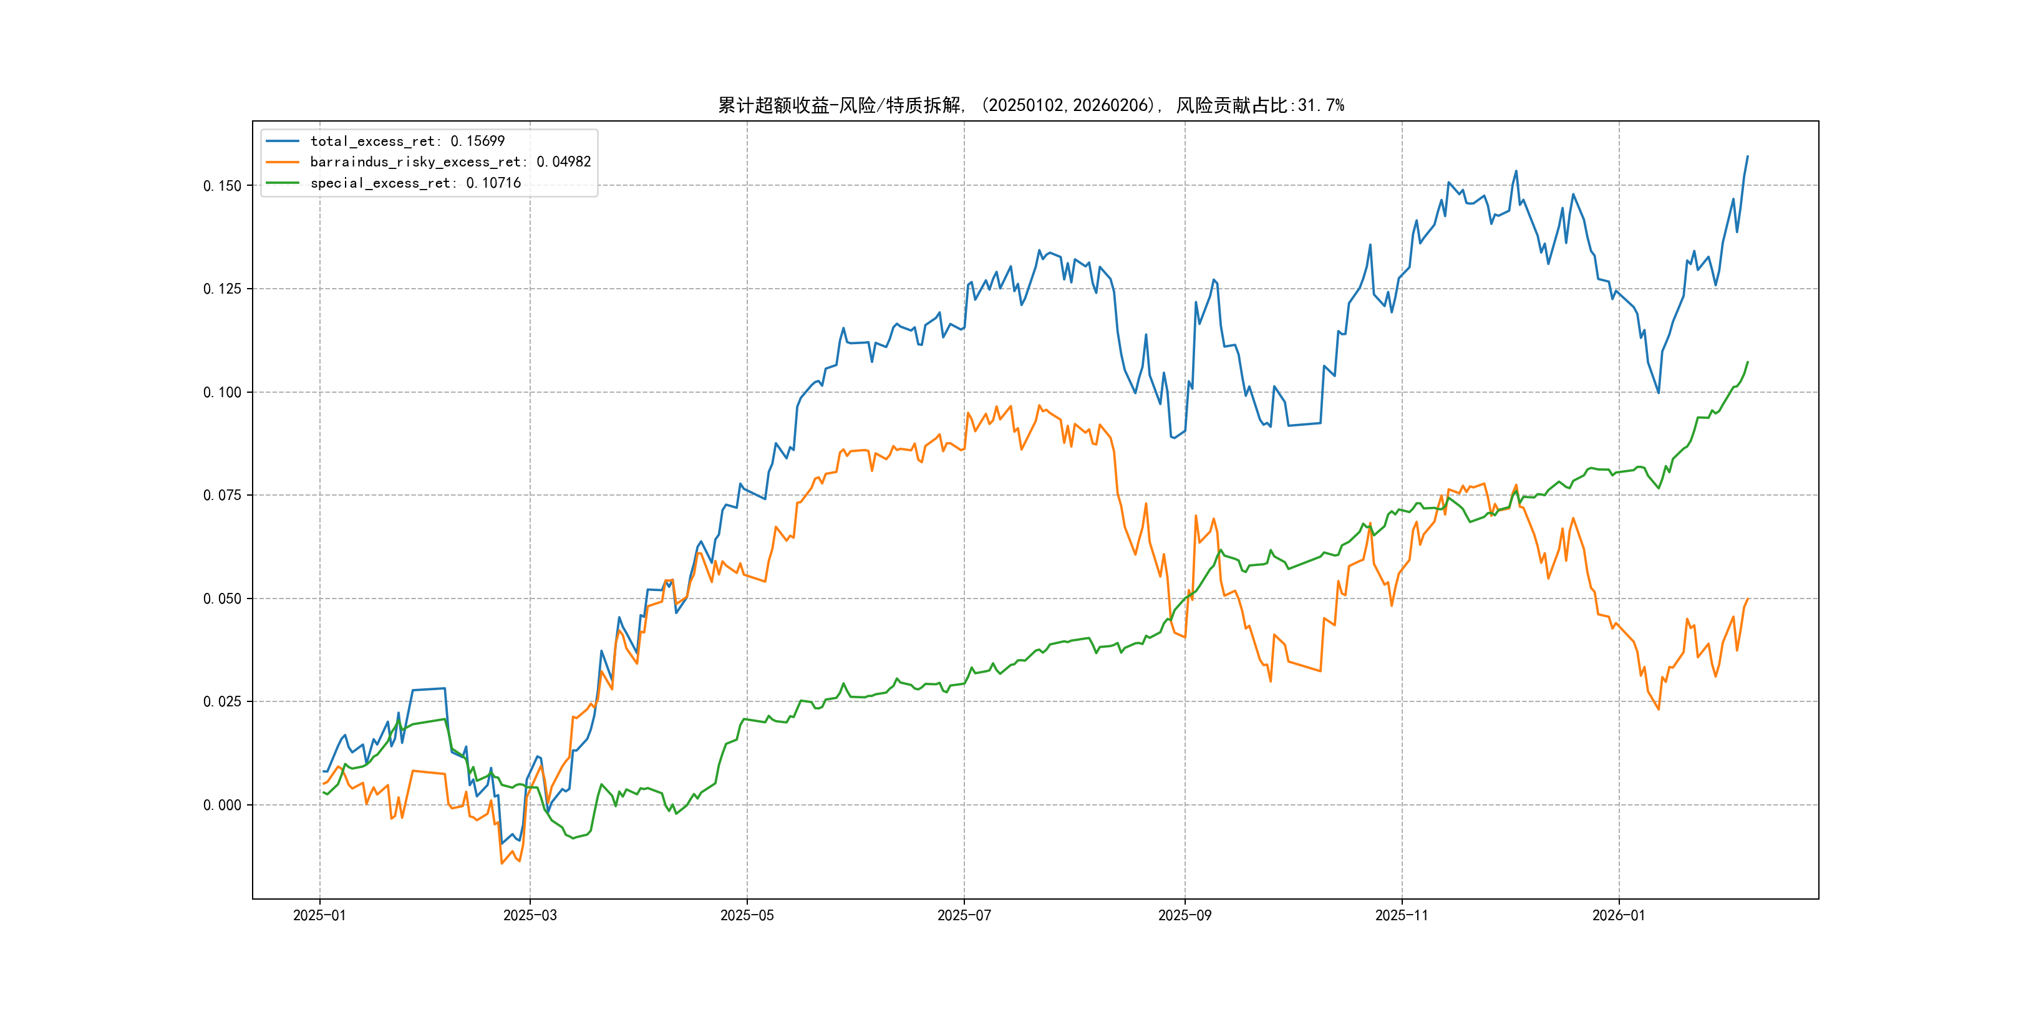Viewport: 2021px width, 1010px height.
Task: Click the 2025-01 x-axis tick label
Action: [319, 916]
